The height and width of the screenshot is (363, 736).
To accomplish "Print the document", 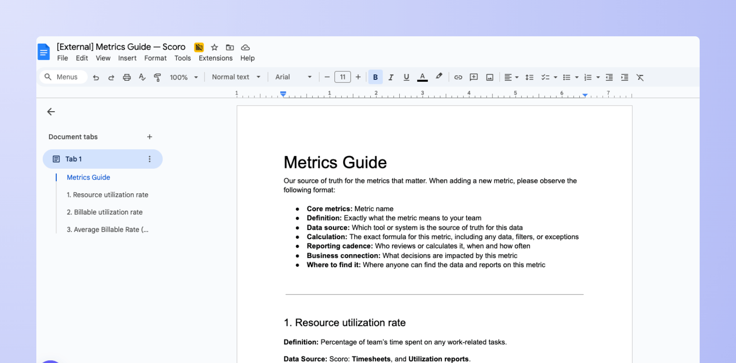I will [127, 77].
